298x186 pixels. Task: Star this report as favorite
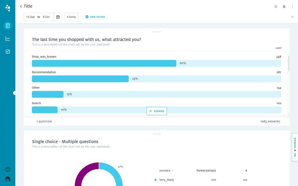pyautogui.click(x=276, y=7)
